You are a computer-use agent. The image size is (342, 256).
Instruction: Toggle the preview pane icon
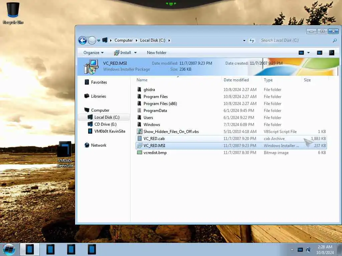[x=320, y=53]
